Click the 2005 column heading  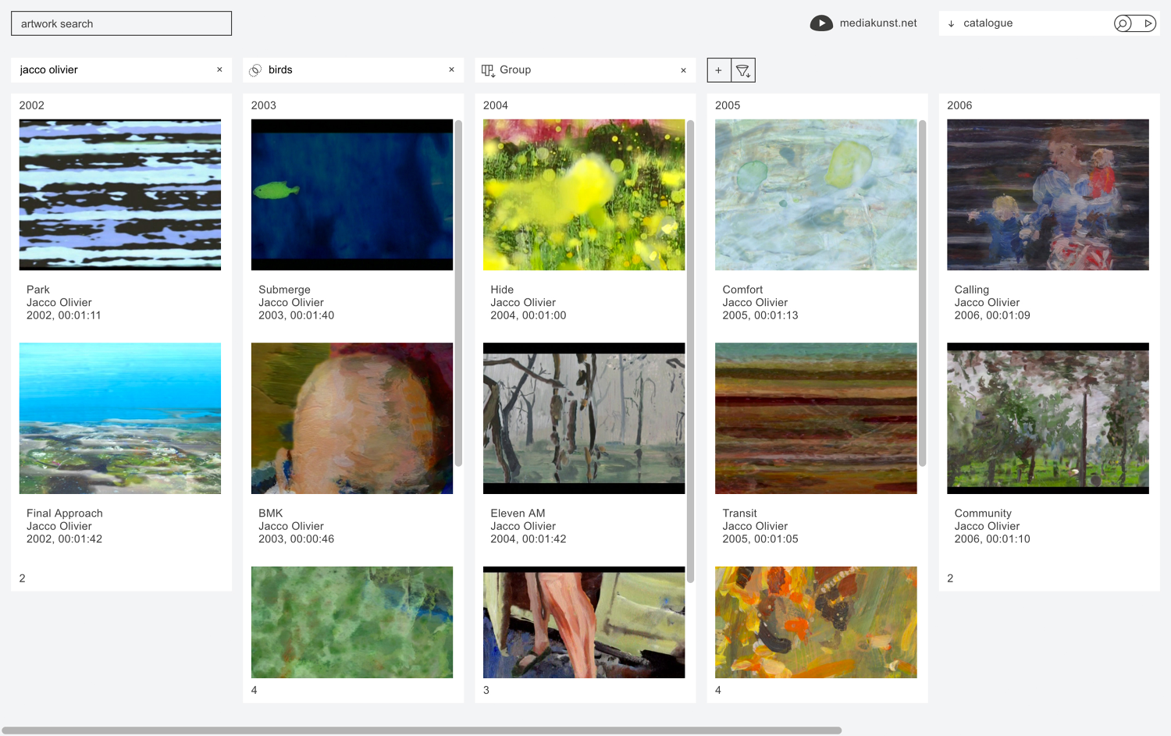[x=728, y=105]
